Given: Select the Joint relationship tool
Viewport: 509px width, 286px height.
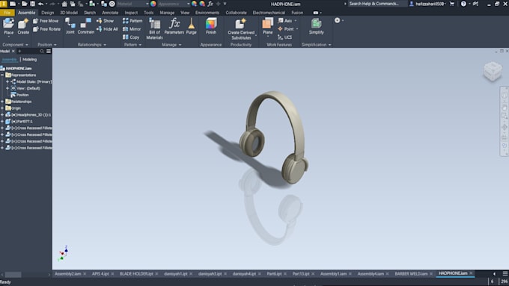Looking at the screenshot, I should (70, 26).
